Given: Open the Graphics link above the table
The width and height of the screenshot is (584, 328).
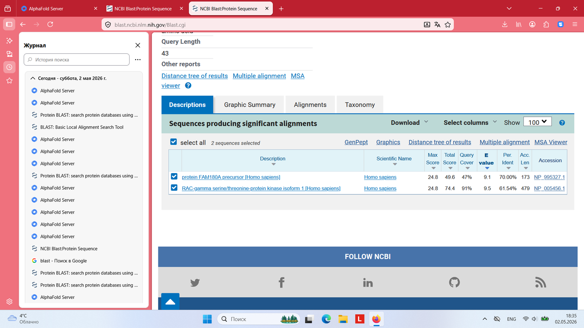Looking at the screenshot, I should (x=388, y=142).
